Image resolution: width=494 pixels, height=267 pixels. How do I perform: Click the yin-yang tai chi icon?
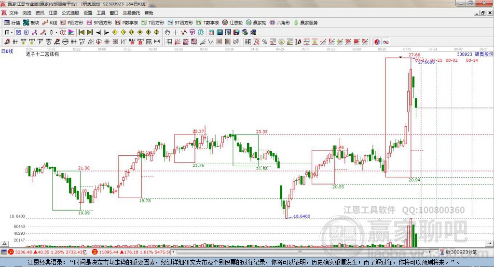[x=377, y=41]
